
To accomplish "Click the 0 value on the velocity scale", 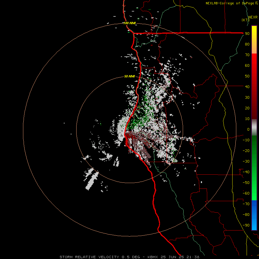I will (248, 129).
